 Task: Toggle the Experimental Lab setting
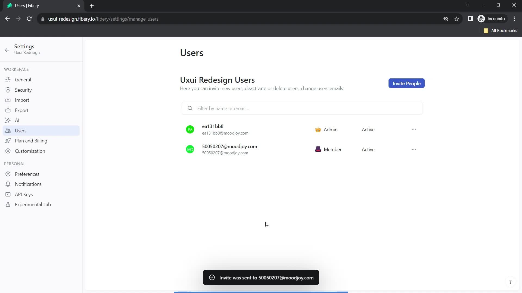33,204
